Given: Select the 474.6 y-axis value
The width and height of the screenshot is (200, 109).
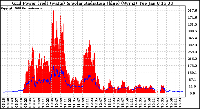Looking at the screenshot, I should coord(192,17).
